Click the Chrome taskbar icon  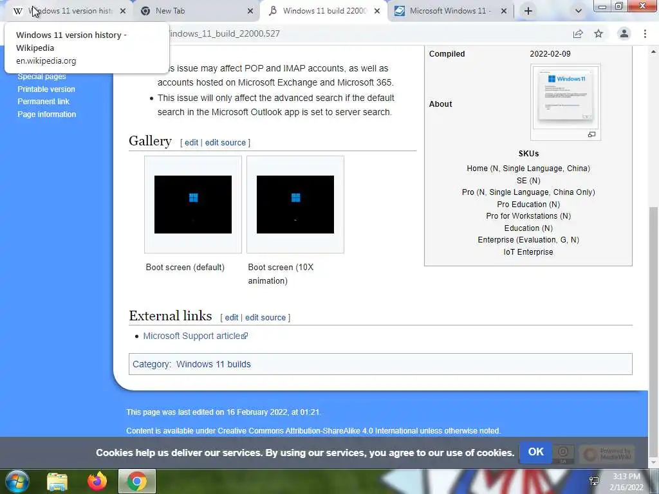click(x=137, y=481)
